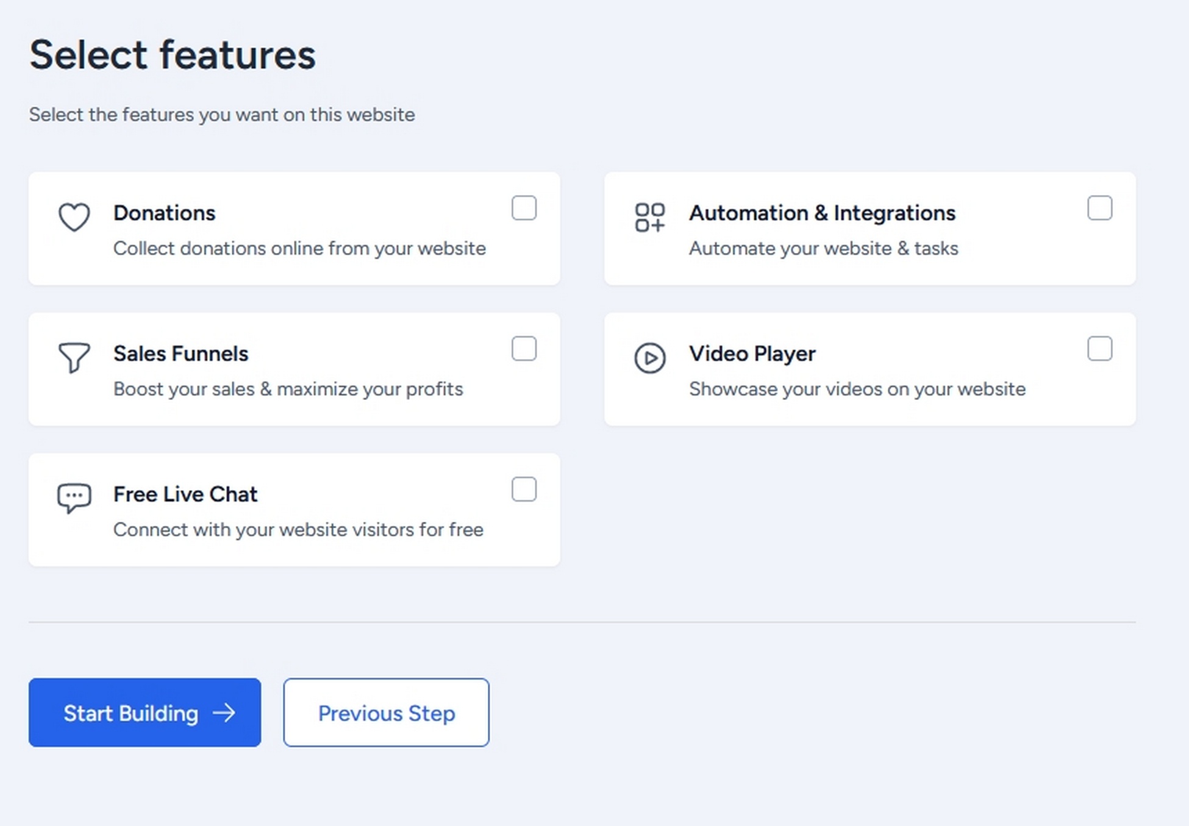
Task: Check the Video Player checkbox
Action: click(1101, 349)
